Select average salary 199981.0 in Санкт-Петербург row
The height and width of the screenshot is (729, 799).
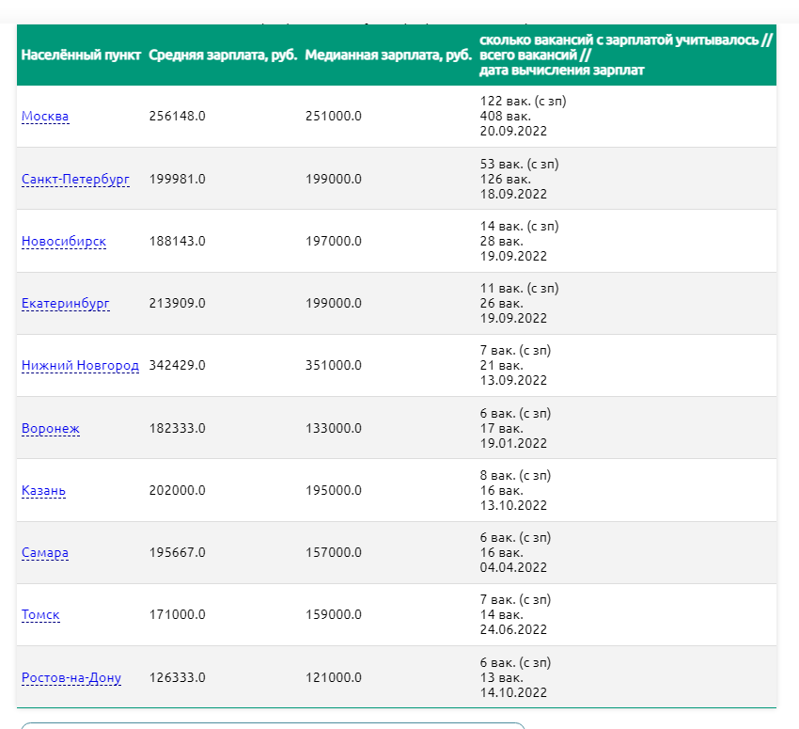pyautogui.click(x=178, y=179)
